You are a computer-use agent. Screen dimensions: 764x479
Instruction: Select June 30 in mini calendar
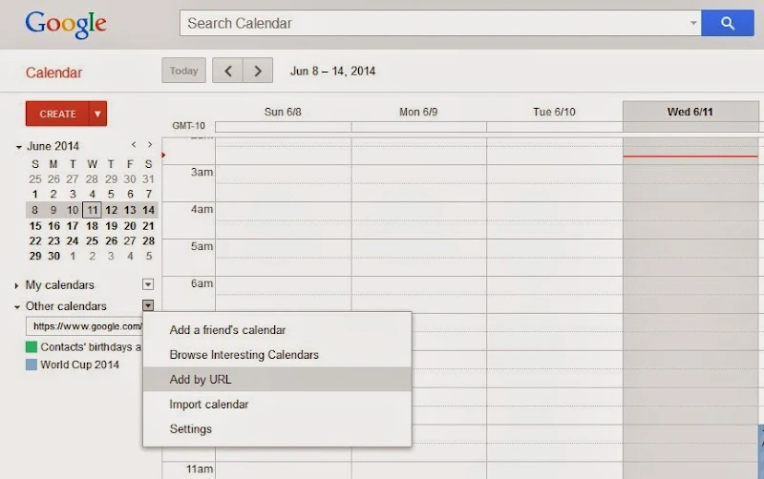pos(53,256)
